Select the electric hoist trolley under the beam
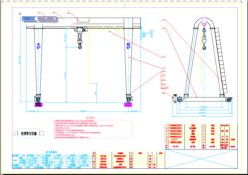The image size is (248, 175). 80,30
